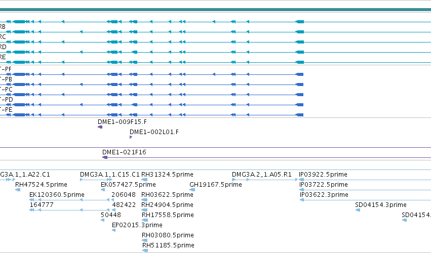Select the -PD protein track label
Viewport: 431px width, 253px height.
coord(6,100)
